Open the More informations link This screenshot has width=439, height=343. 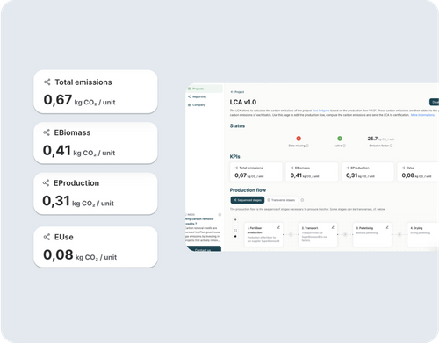pyautogui.click(x=422, y=115)
